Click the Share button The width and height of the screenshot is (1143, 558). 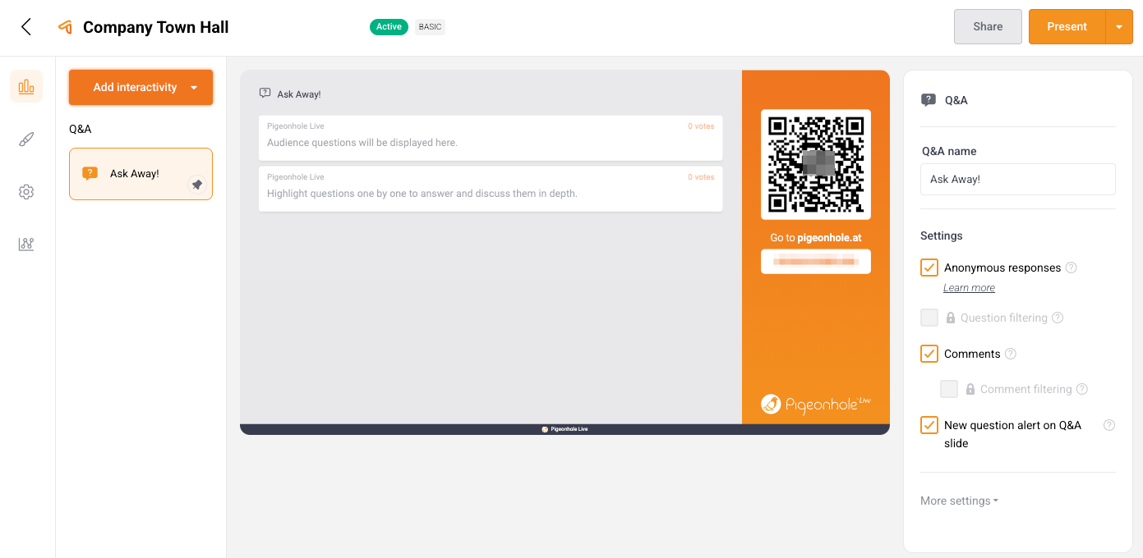[x=988, y=27]
